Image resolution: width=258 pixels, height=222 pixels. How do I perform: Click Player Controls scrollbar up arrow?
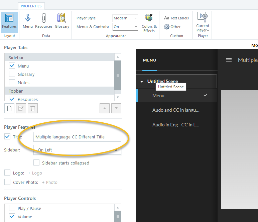coord(118,208)
